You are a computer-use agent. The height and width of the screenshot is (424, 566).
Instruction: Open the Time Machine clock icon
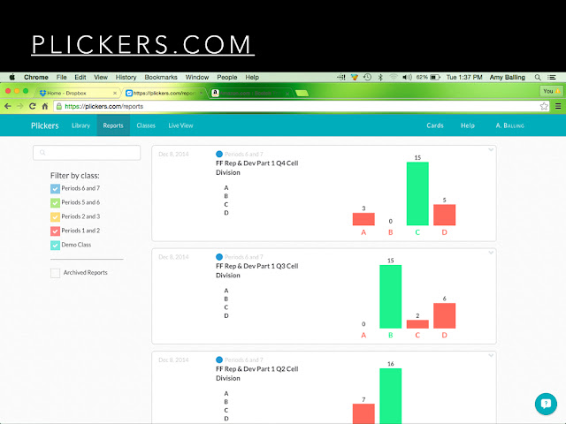coord(368,77)
